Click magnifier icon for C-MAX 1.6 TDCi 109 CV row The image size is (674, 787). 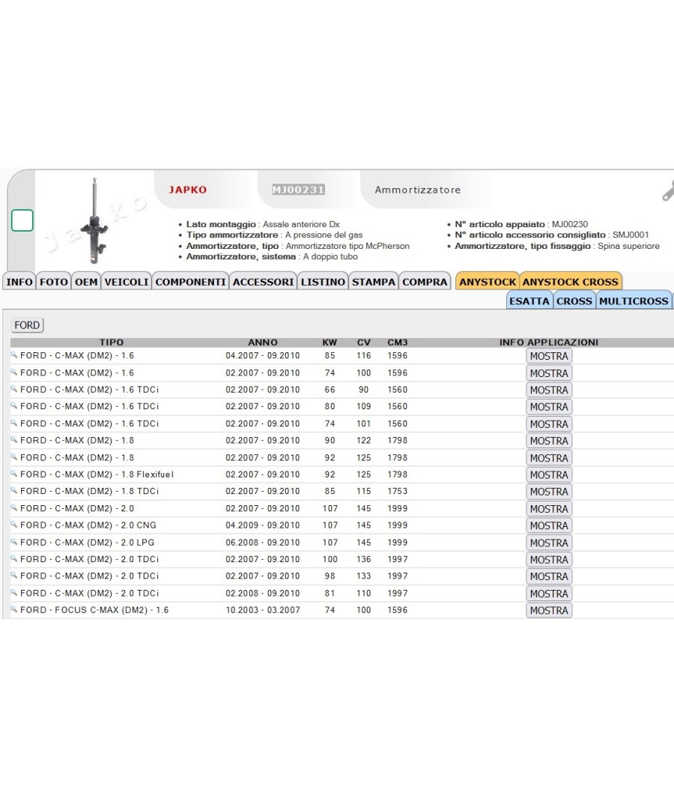click(x=14, y=405)
